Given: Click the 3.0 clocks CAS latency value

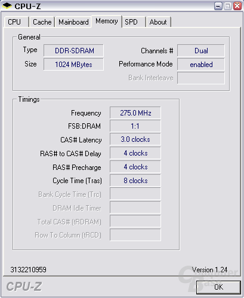Looking at the screenshot, I should click(135, 139).
